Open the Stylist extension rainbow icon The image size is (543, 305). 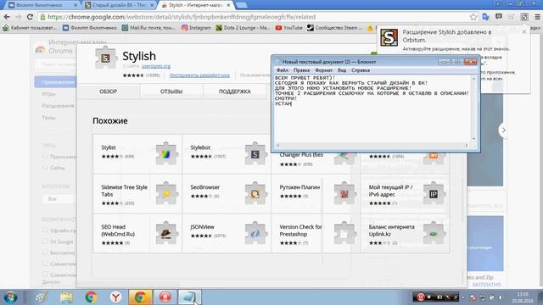[x=167, y=154]
